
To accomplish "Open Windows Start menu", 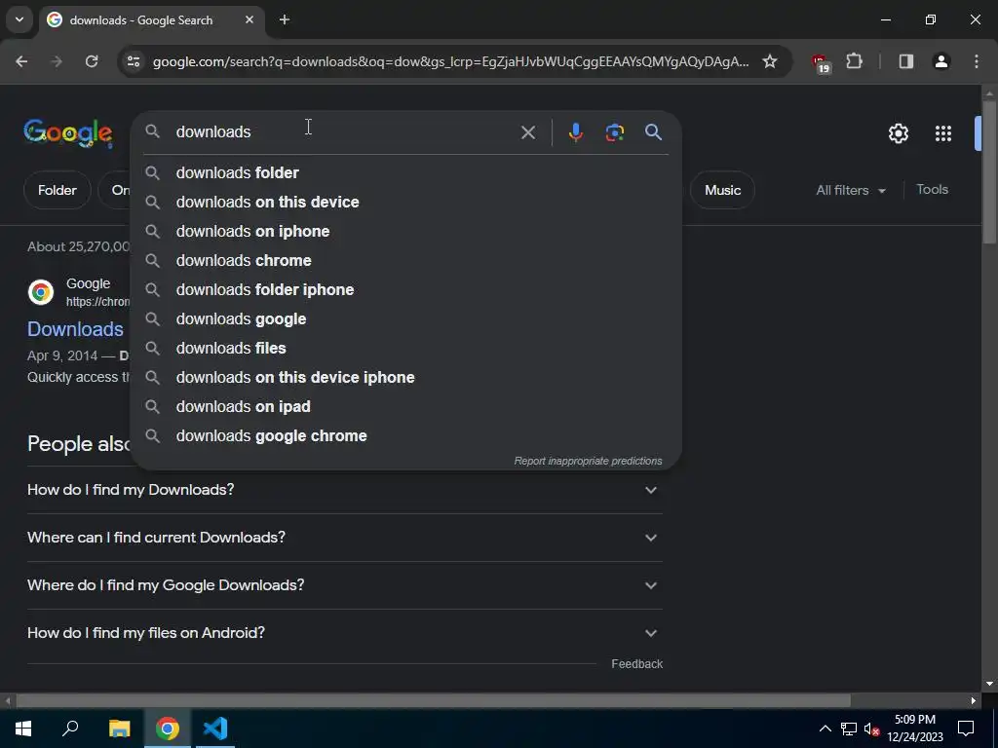I will pos(23,729).
